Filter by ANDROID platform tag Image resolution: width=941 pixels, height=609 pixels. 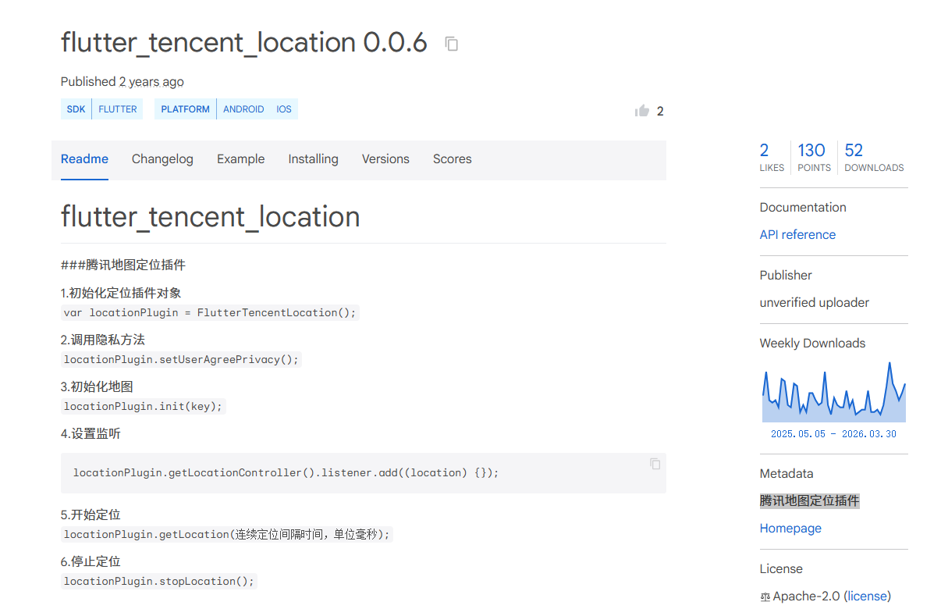click(243, 109)
